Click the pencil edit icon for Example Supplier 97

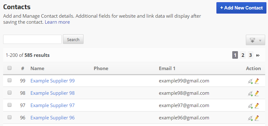(257, 105)
